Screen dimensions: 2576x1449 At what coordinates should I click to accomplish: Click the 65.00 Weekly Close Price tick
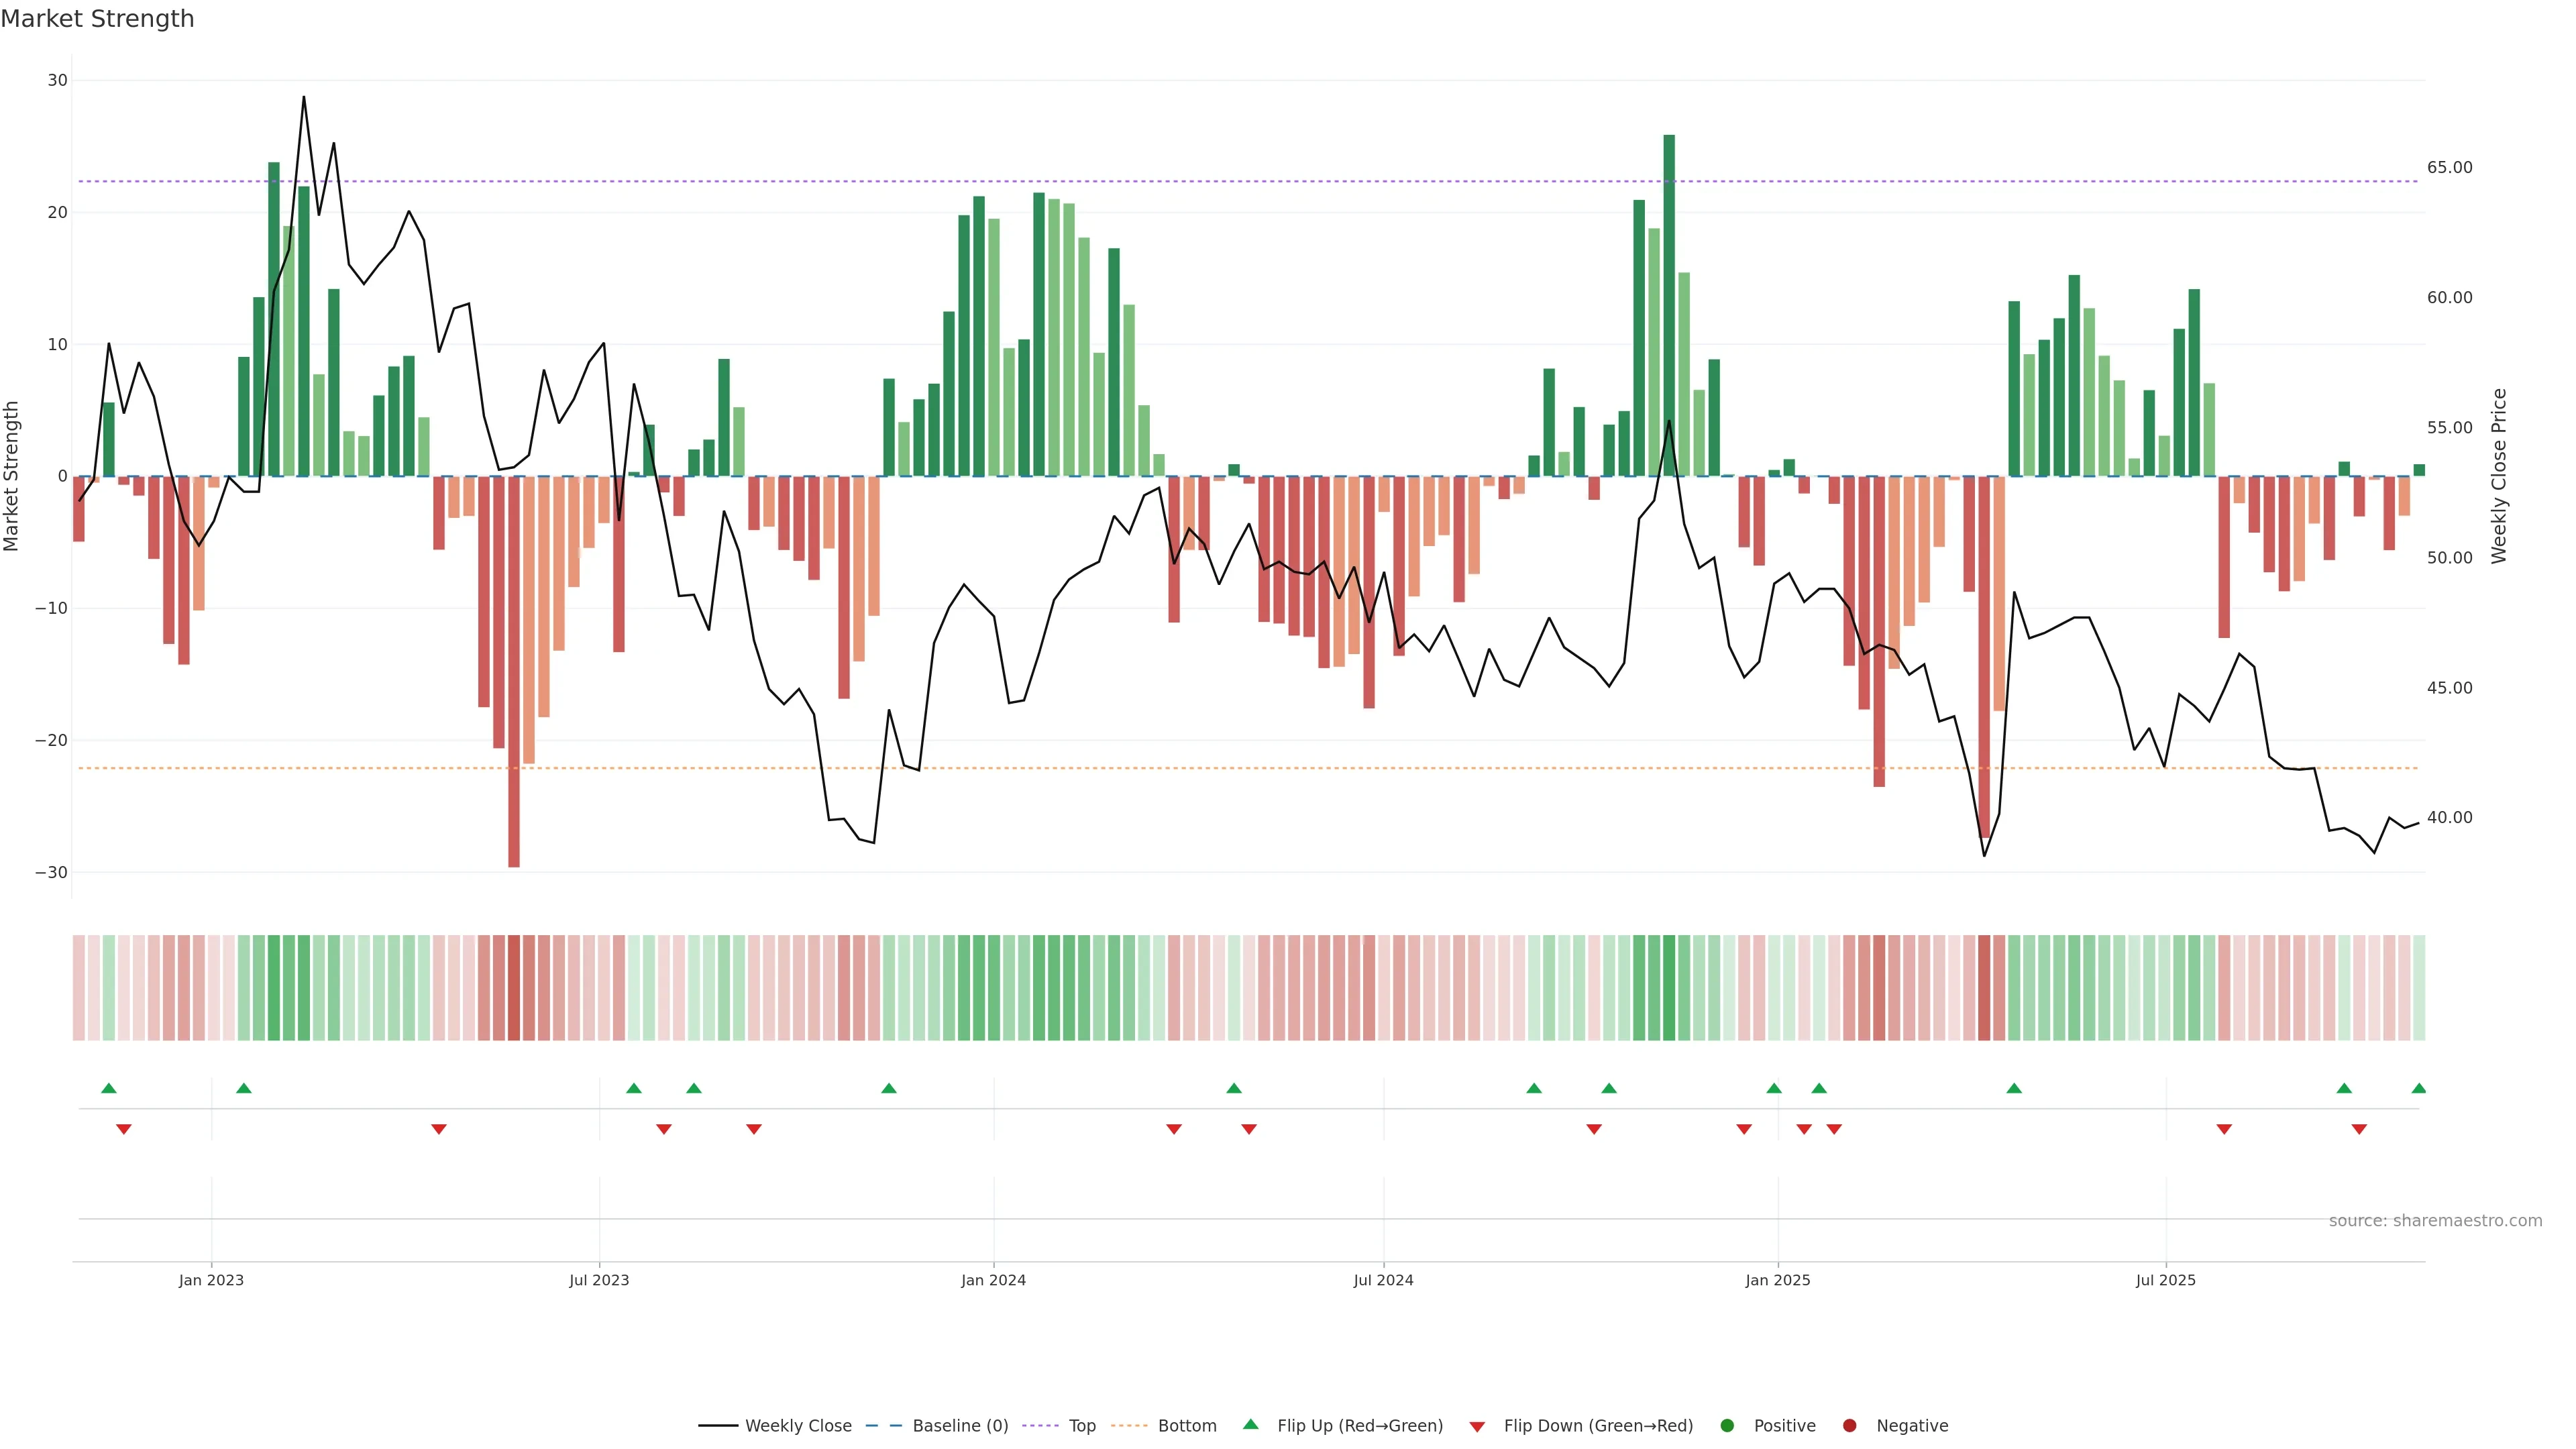2449,168
